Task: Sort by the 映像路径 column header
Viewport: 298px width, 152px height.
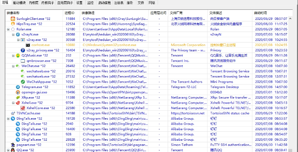Action: tap(114, 13)
